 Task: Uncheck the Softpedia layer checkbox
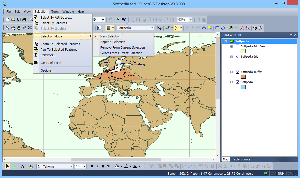click(238, 82)
